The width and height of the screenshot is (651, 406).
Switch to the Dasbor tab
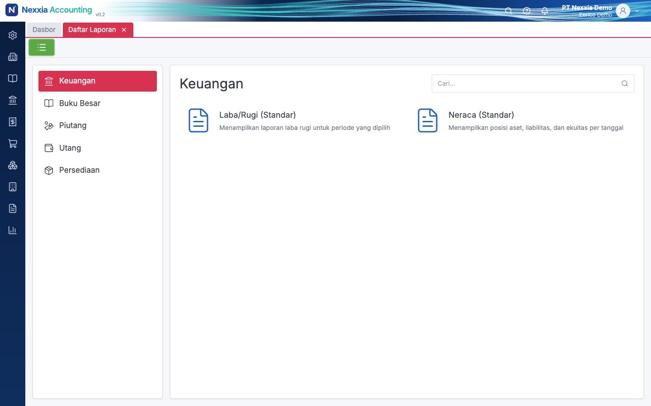click(44, 30)
